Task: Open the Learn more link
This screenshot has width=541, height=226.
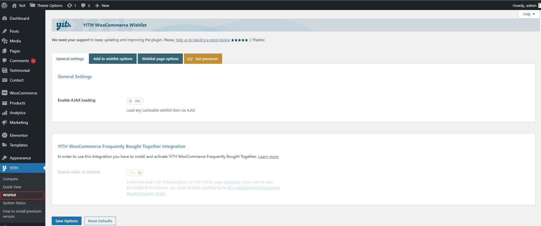Action: coord(268,156)
